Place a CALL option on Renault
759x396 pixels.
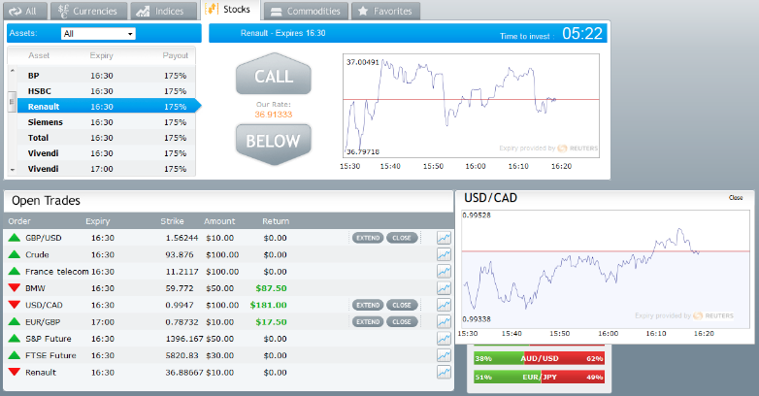[x=274, y=76]
